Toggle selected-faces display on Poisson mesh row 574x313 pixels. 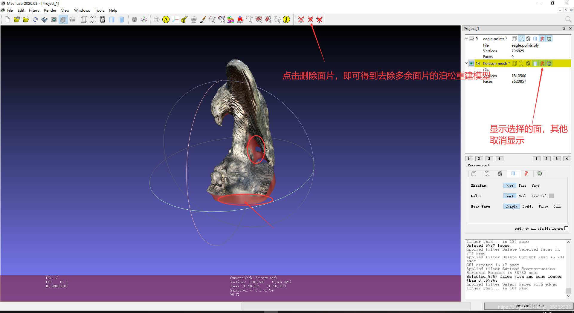pos(542,63)
